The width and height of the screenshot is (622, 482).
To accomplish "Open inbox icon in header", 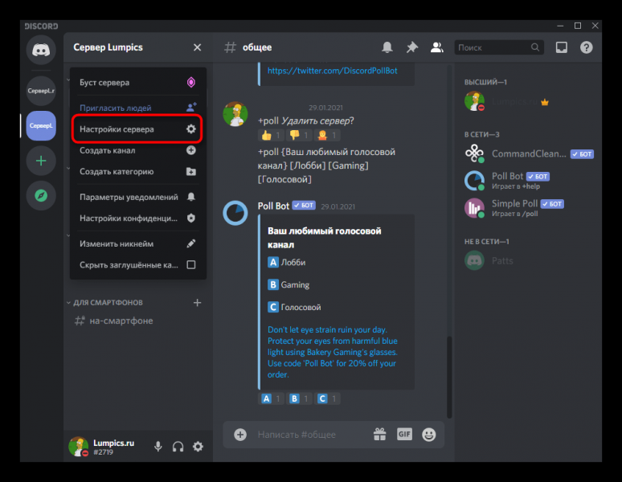I will click(561, 47).
